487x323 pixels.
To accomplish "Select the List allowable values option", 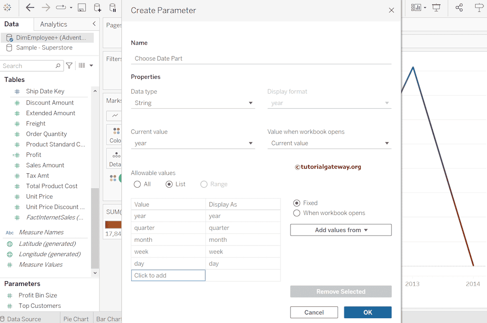I will coord(169,184).
